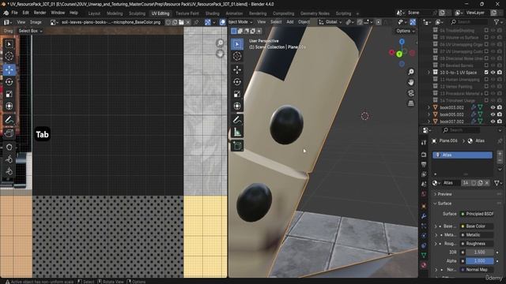Select the Grab sculpt tool in the UV editor

click(x=9, y=147)
